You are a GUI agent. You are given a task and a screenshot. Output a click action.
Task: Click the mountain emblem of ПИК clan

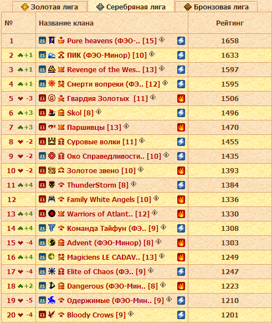click(52, 55)
